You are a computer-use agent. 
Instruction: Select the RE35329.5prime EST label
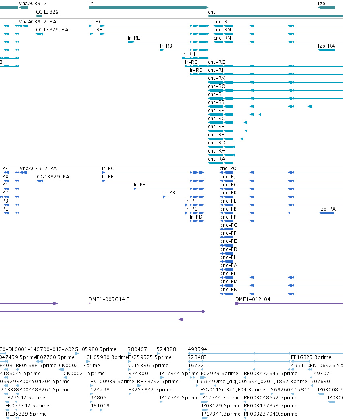(26, 414)
